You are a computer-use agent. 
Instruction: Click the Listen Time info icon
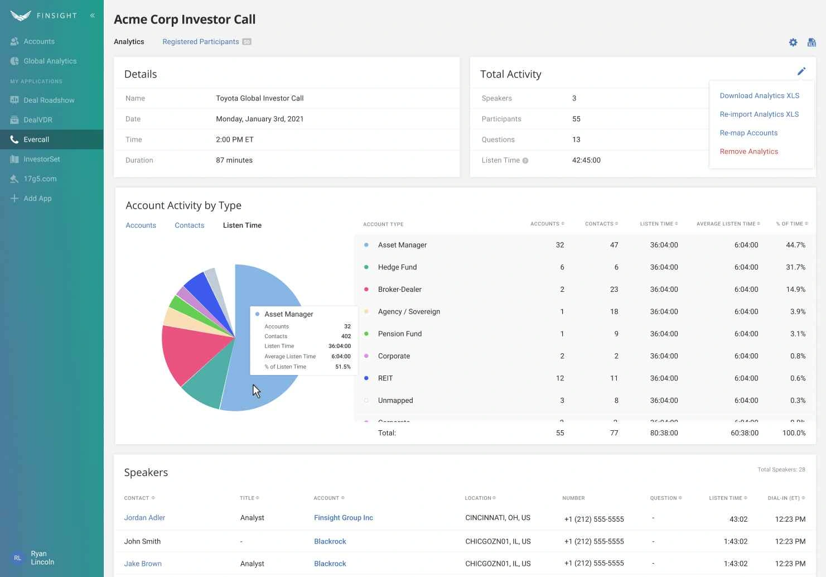click(525, 161)
